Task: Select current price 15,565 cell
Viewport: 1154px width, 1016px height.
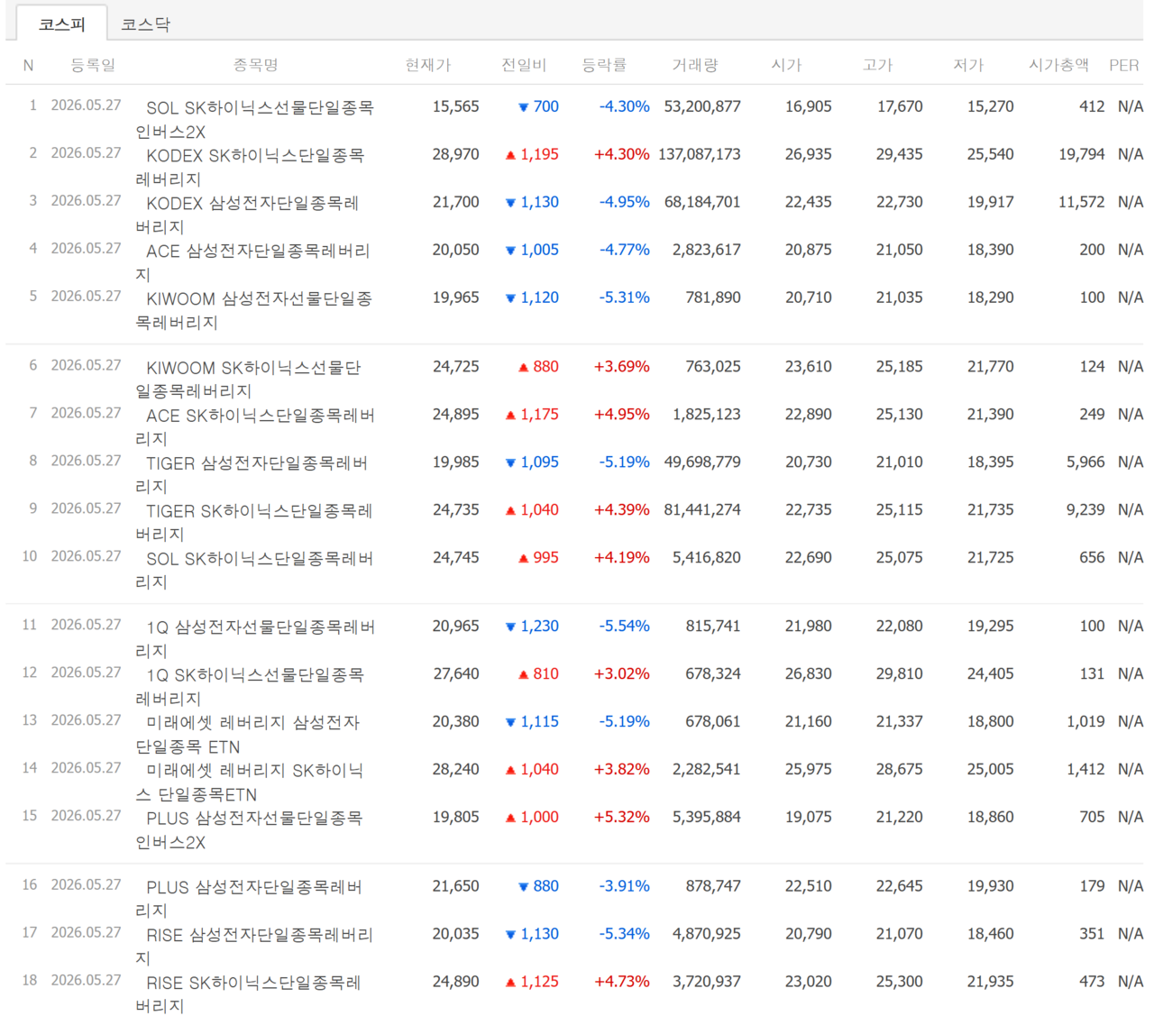Action: 456,106
